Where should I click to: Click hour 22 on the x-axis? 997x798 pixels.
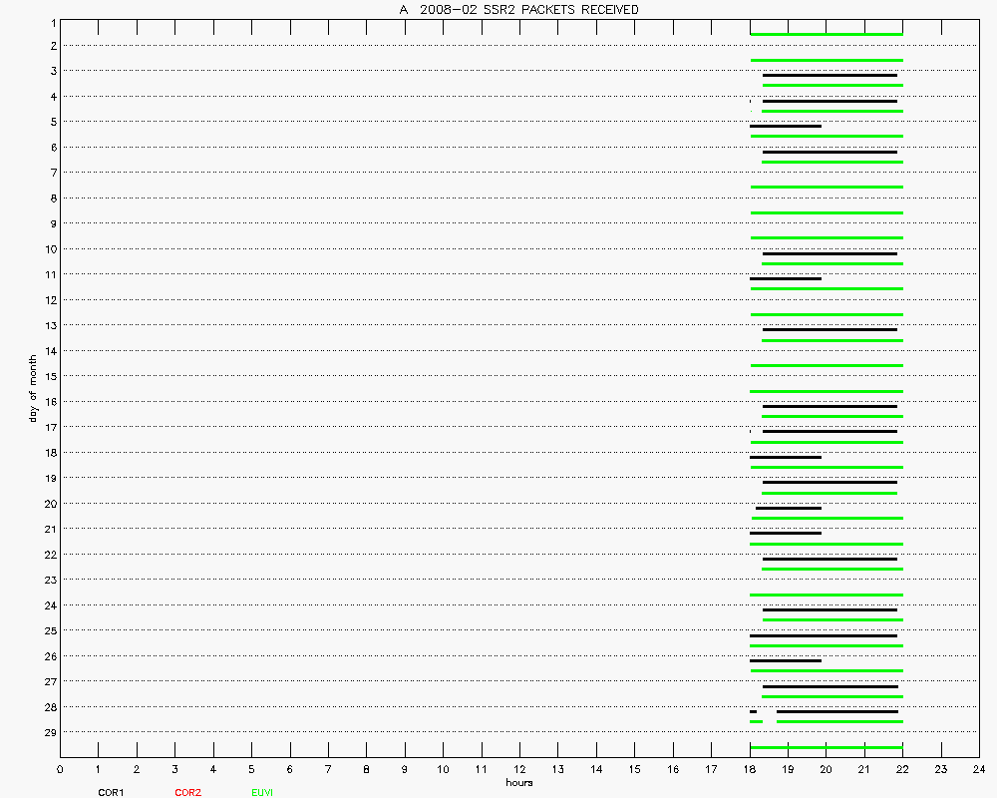click(902, 770)
